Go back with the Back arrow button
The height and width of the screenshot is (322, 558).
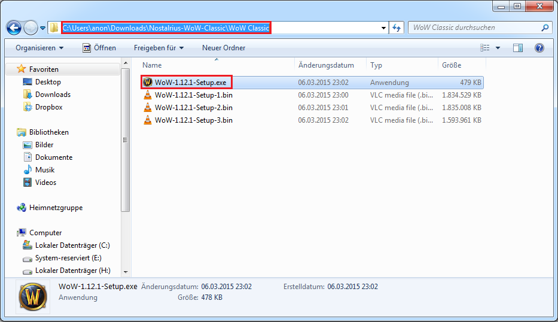[x=14, y=28]
